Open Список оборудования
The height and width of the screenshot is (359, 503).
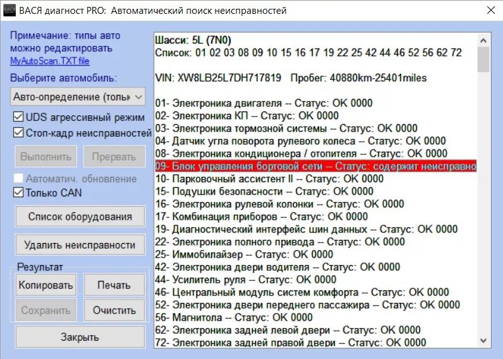(80, 217)
